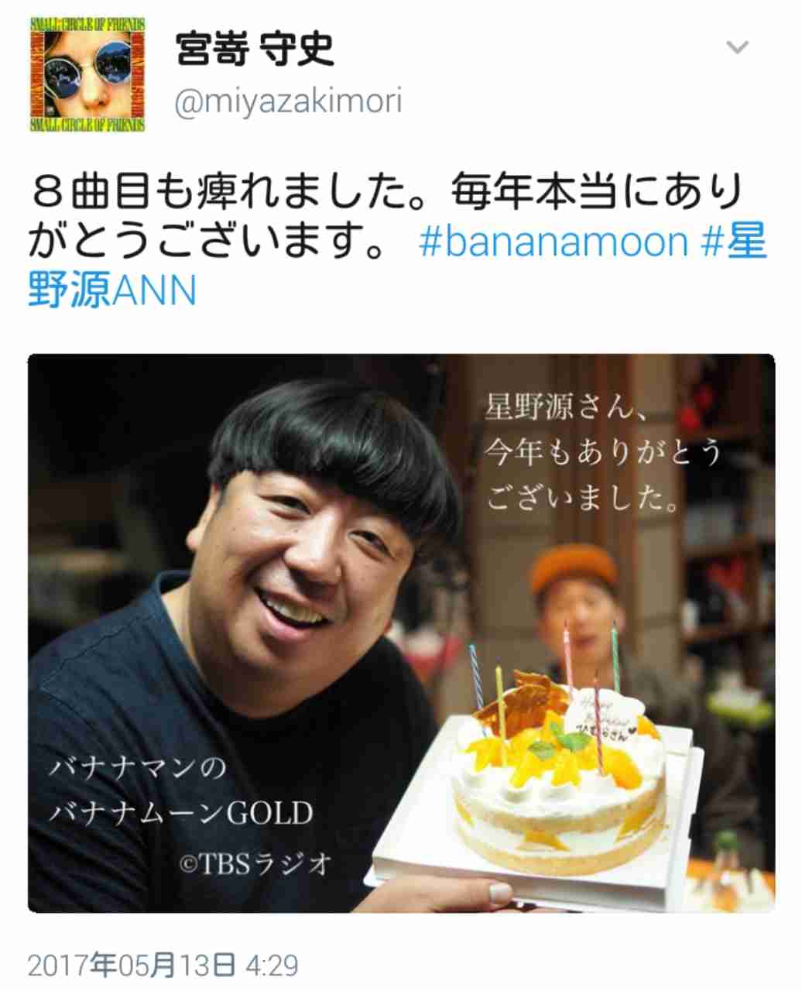This screenshot has height=991, width=802.
Task: Click the display name 宮嵜 守史
Action: pos(255,49)
